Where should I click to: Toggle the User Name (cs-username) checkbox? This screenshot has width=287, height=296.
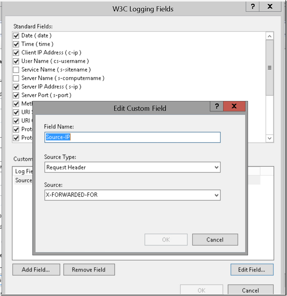click(x=16, y=61)
